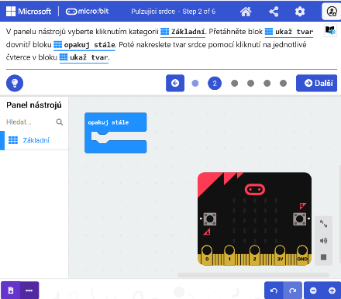Screen dimensions: 341x299
Task: Mute the simulator audio
Action: pyautogui.click(x=323, y=241)
